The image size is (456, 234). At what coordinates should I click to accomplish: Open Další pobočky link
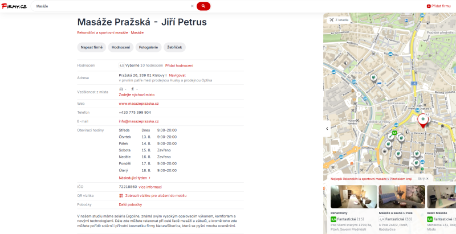pyautogui.click(x=131, y=204)
